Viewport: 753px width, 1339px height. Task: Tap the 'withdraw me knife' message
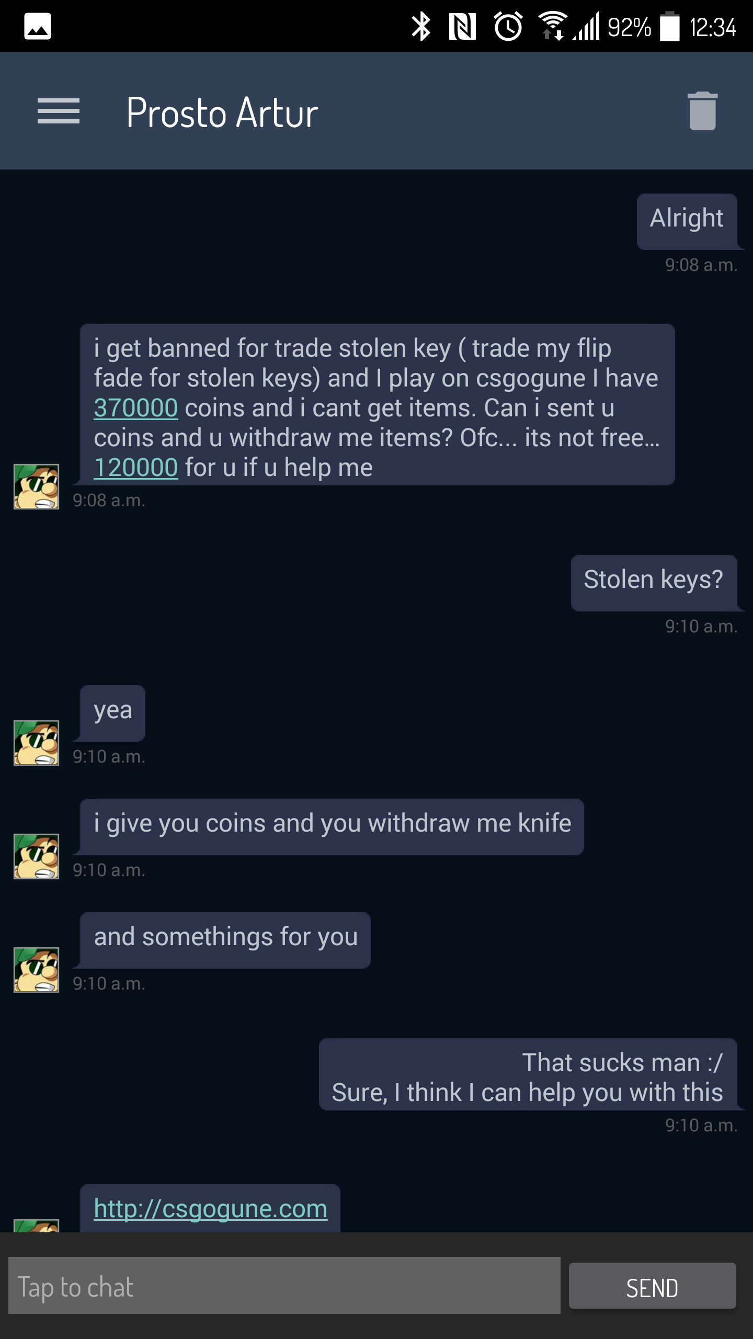pyautogui.click(x=332, y=823)
